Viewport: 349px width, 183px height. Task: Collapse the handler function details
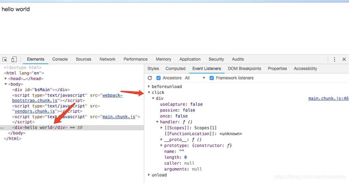157,122
